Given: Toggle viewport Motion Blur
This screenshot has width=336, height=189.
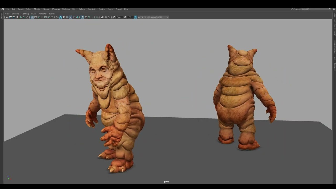Looking at the screenshot, I should (x=86, y=17).
